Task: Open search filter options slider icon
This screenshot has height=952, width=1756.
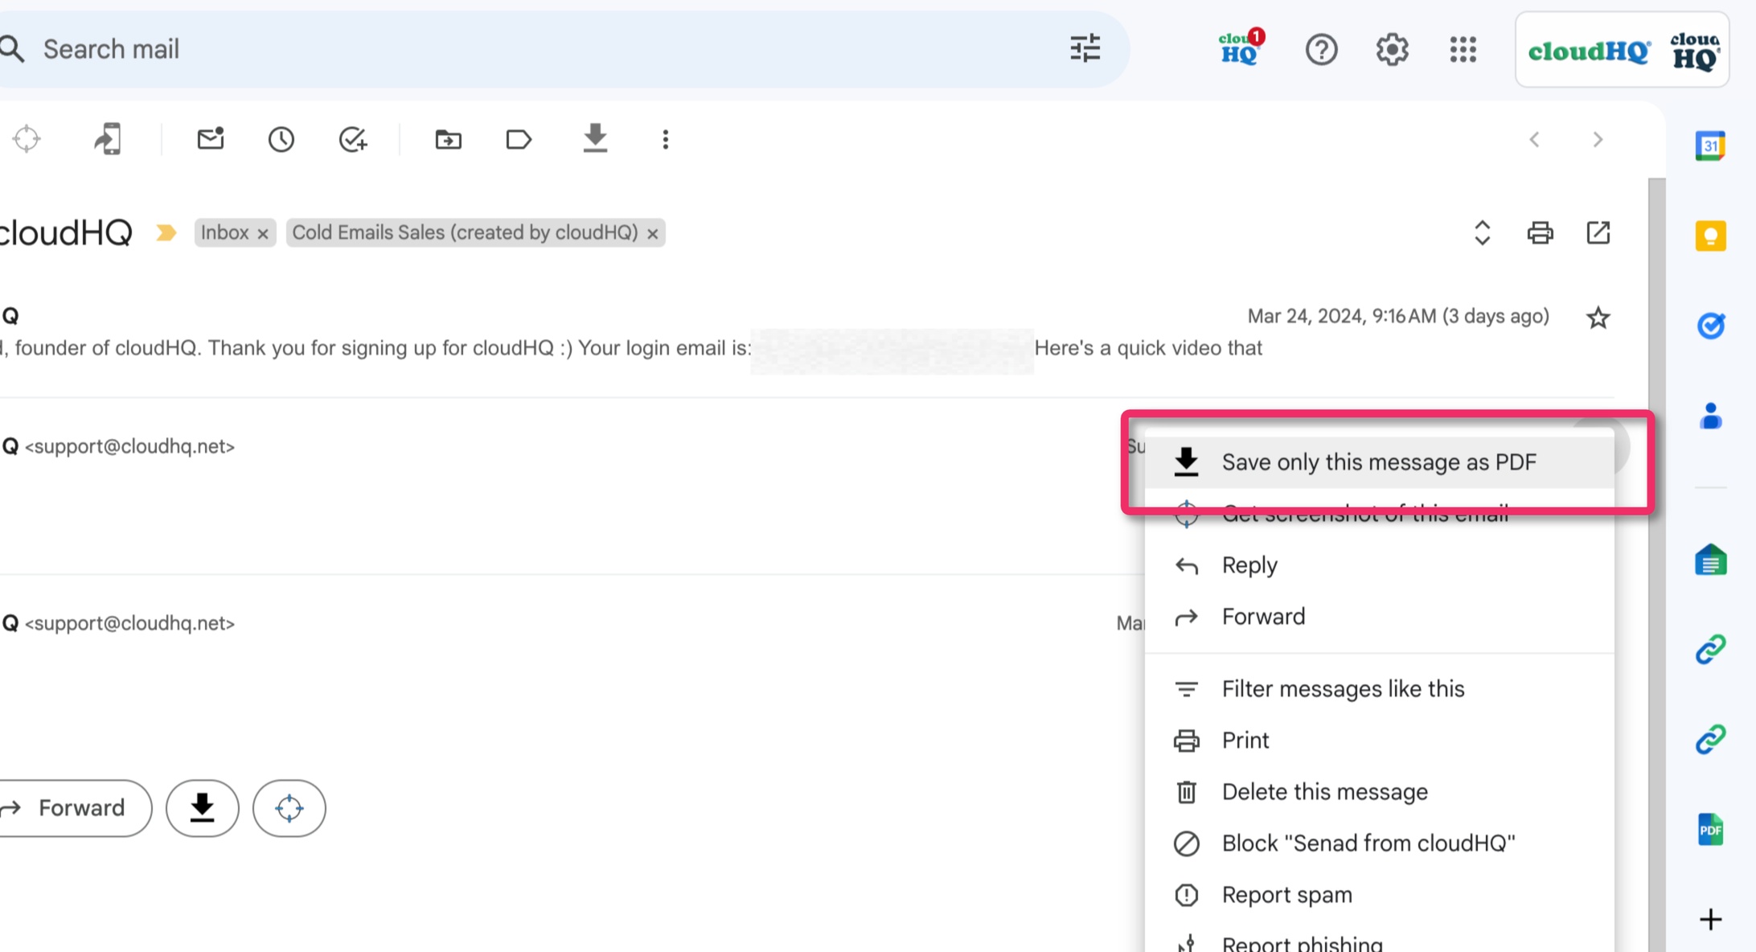Action: [x=1085, y=49]
